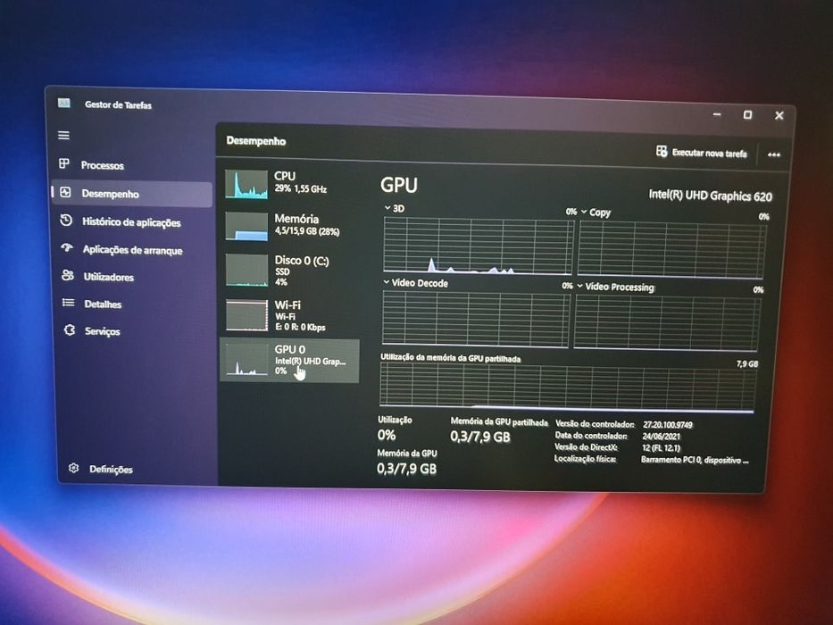Viewport: 833px width, 625px height.
Task: Minimize the Gestor de Tarefas window
Action: [x=717, y=114]
